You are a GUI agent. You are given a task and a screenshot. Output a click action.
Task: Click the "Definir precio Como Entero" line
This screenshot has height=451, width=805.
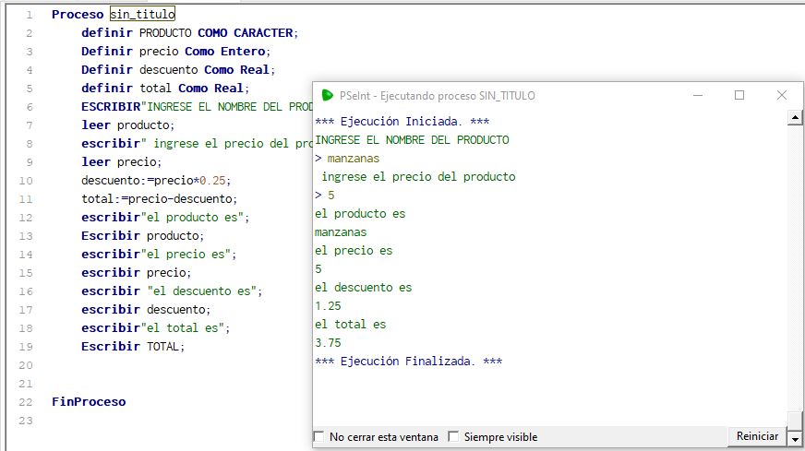pyautogui.click(x=174, y=52)
